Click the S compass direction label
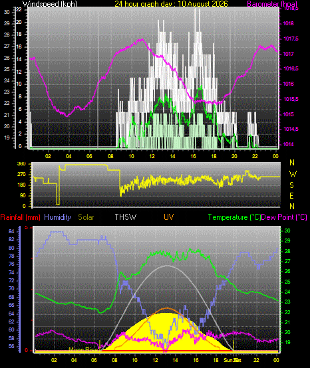 (291, 185)
